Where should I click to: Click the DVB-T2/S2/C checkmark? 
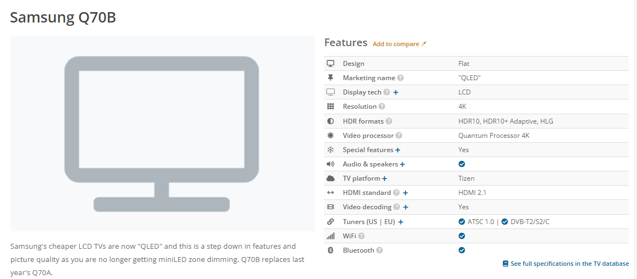504,222
